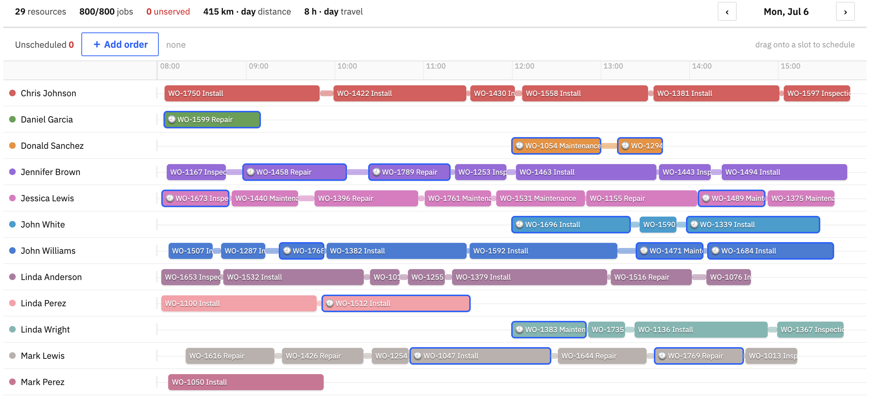The image size is (875, 396).
Task: Open the WO-1531 Maintenance job
Action: pos(540,198)
